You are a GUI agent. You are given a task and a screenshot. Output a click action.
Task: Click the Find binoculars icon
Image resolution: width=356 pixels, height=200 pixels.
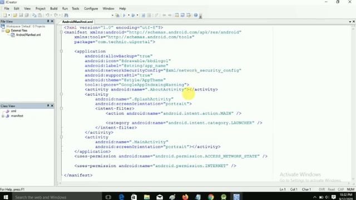click(x=66, y=15)
